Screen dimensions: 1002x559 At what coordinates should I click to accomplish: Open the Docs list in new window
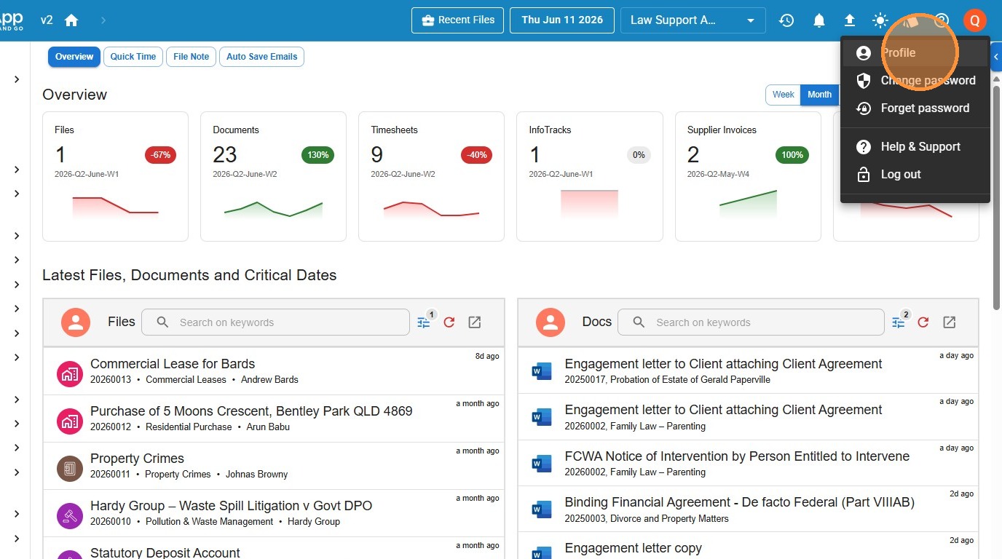point(949,322)
